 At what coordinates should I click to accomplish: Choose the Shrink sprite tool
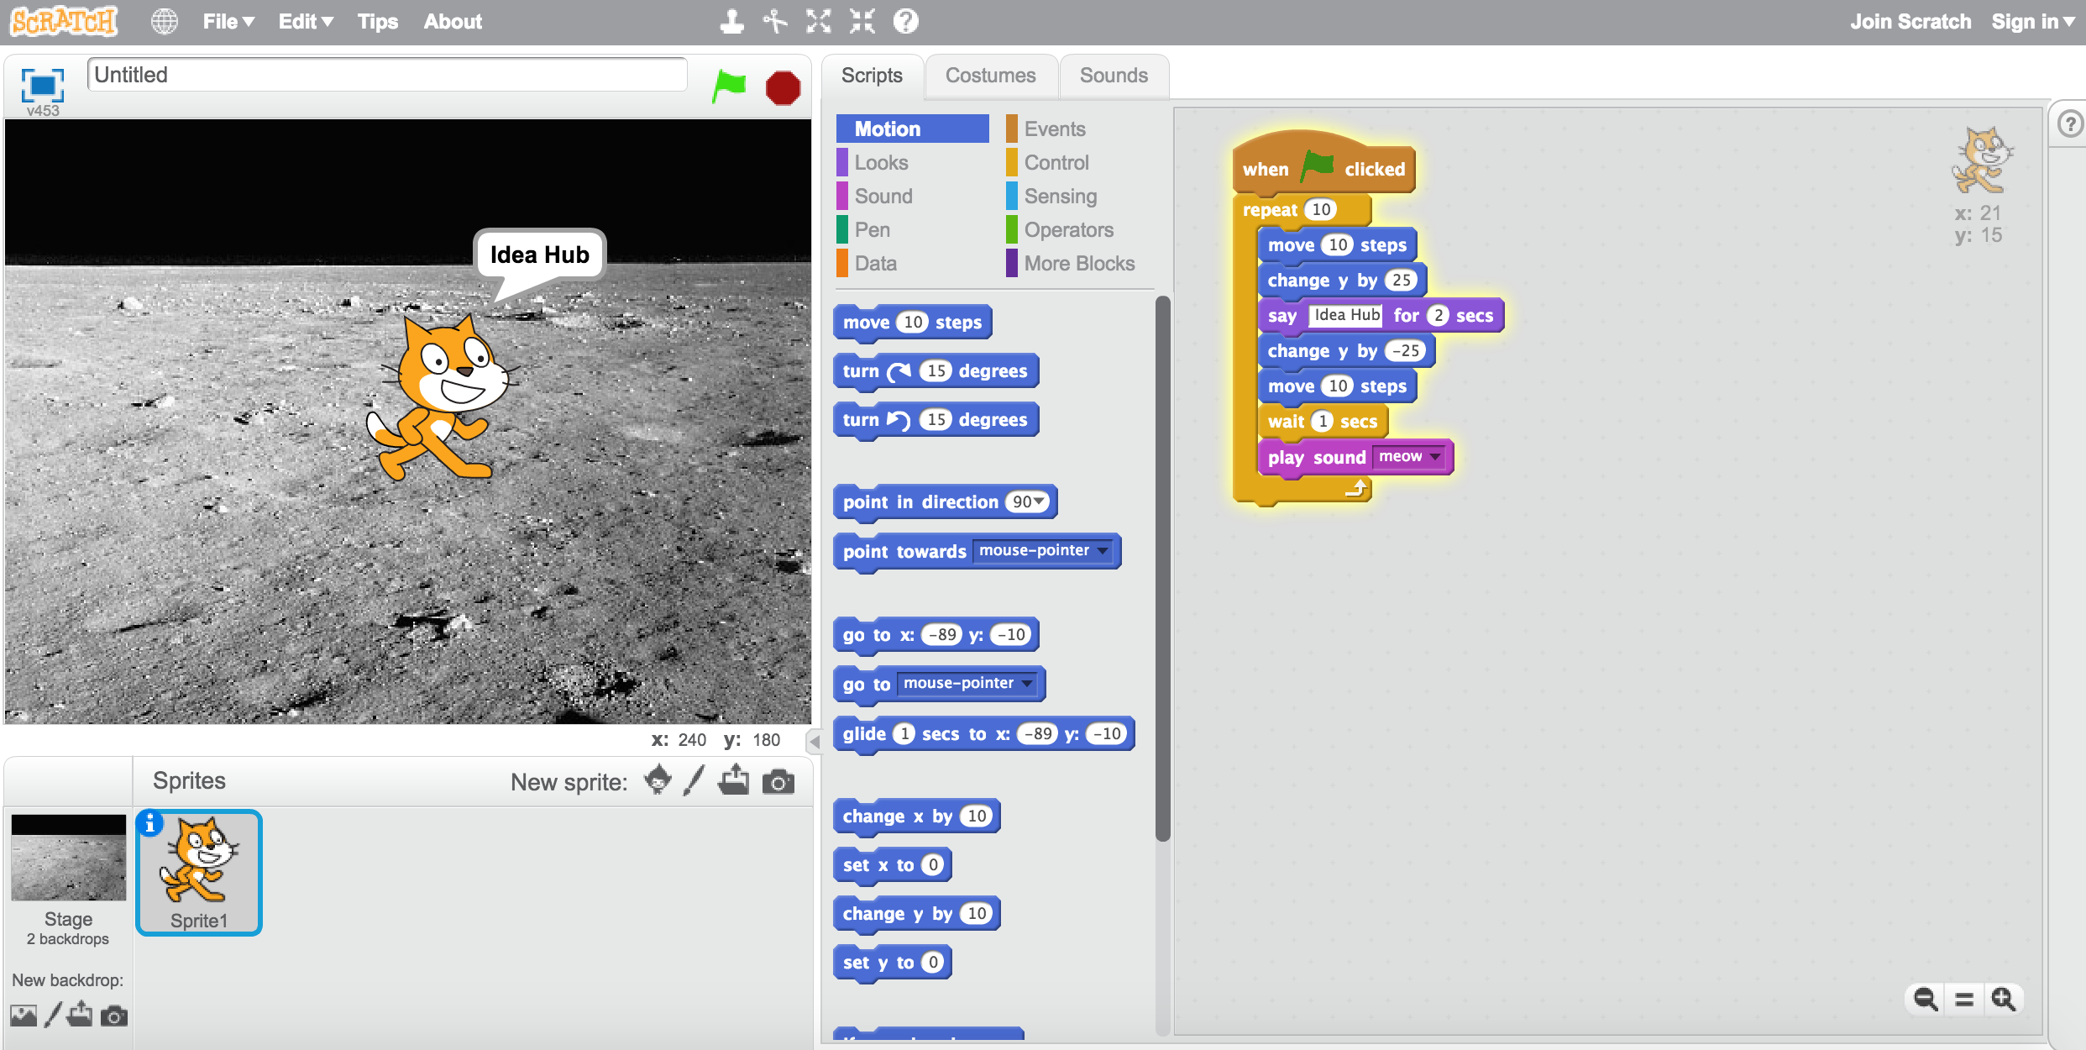click(x=862, y=21)
